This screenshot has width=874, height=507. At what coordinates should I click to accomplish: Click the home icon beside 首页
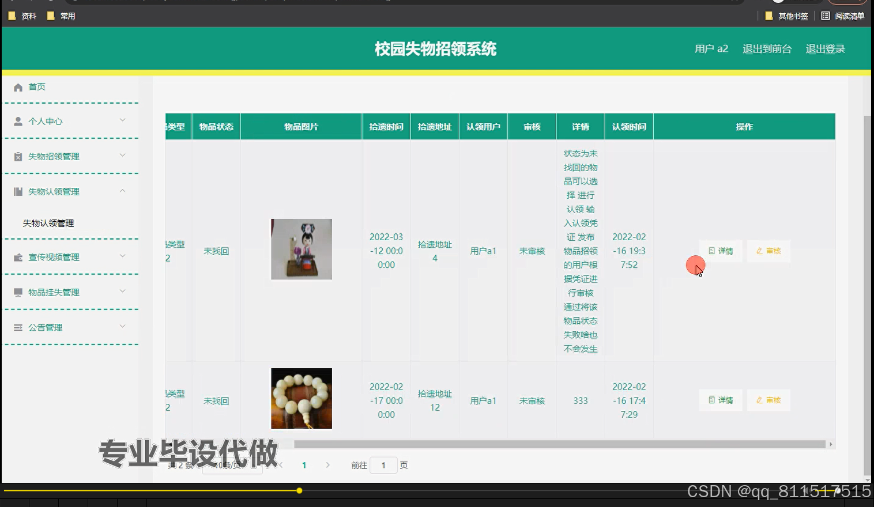[x=18, y=87]
